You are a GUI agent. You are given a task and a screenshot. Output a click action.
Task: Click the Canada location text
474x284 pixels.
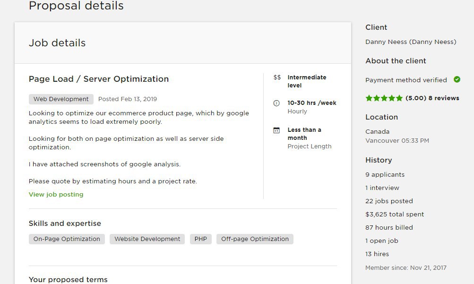(377, 132)
